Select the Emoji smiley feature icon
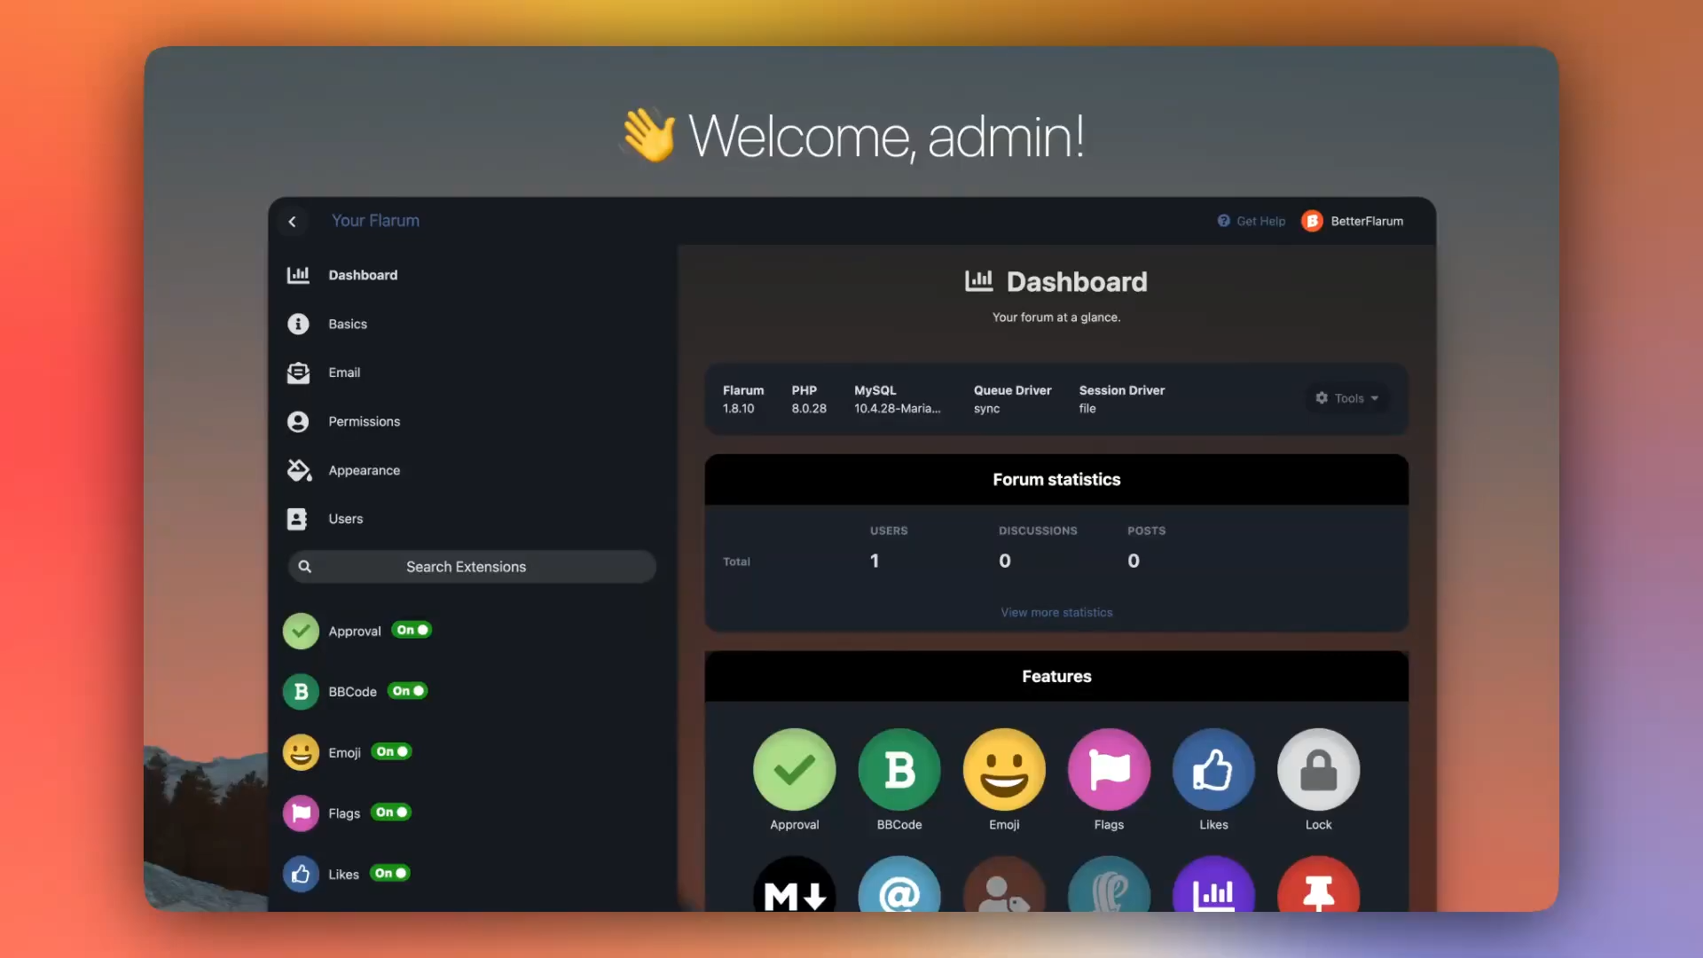 tap(1004, 770)
